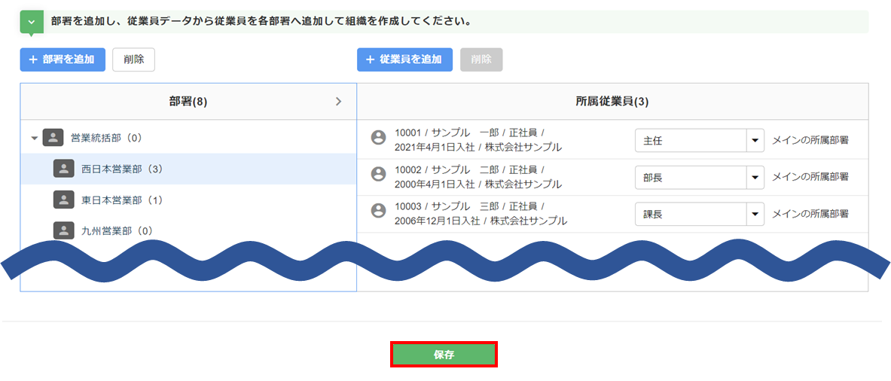
Task: Click the green 保存 button
Action: click(444, 355)
